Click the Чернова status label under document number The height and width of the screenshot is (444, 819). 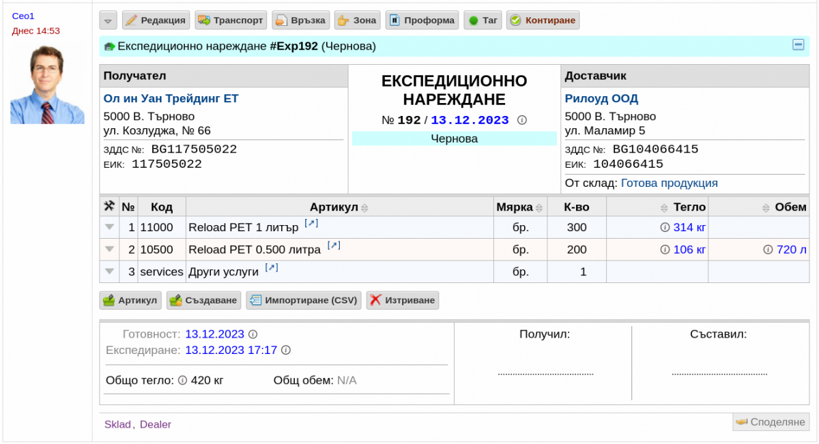click(455, 138)
